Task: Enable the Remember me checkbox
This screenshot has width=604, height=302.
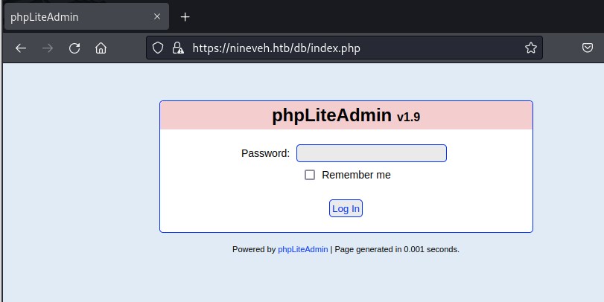Action: point(310,175)
